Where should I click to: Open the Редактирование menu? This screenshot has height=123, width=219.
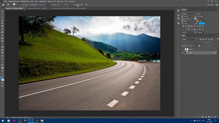click(14, 1)
